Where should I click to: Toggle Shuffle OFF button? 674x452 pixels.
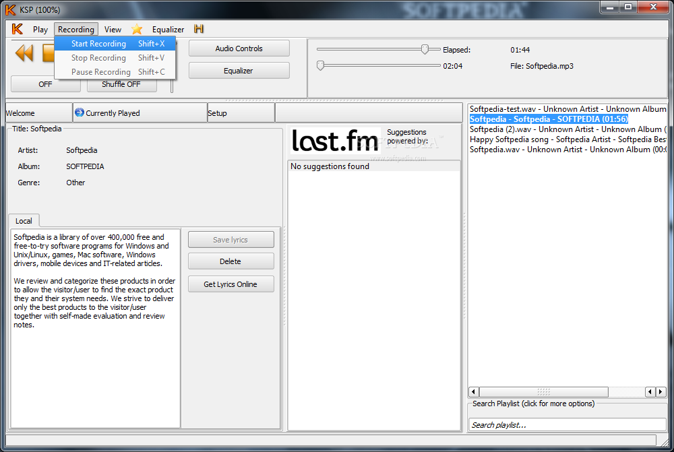point(121,85)
